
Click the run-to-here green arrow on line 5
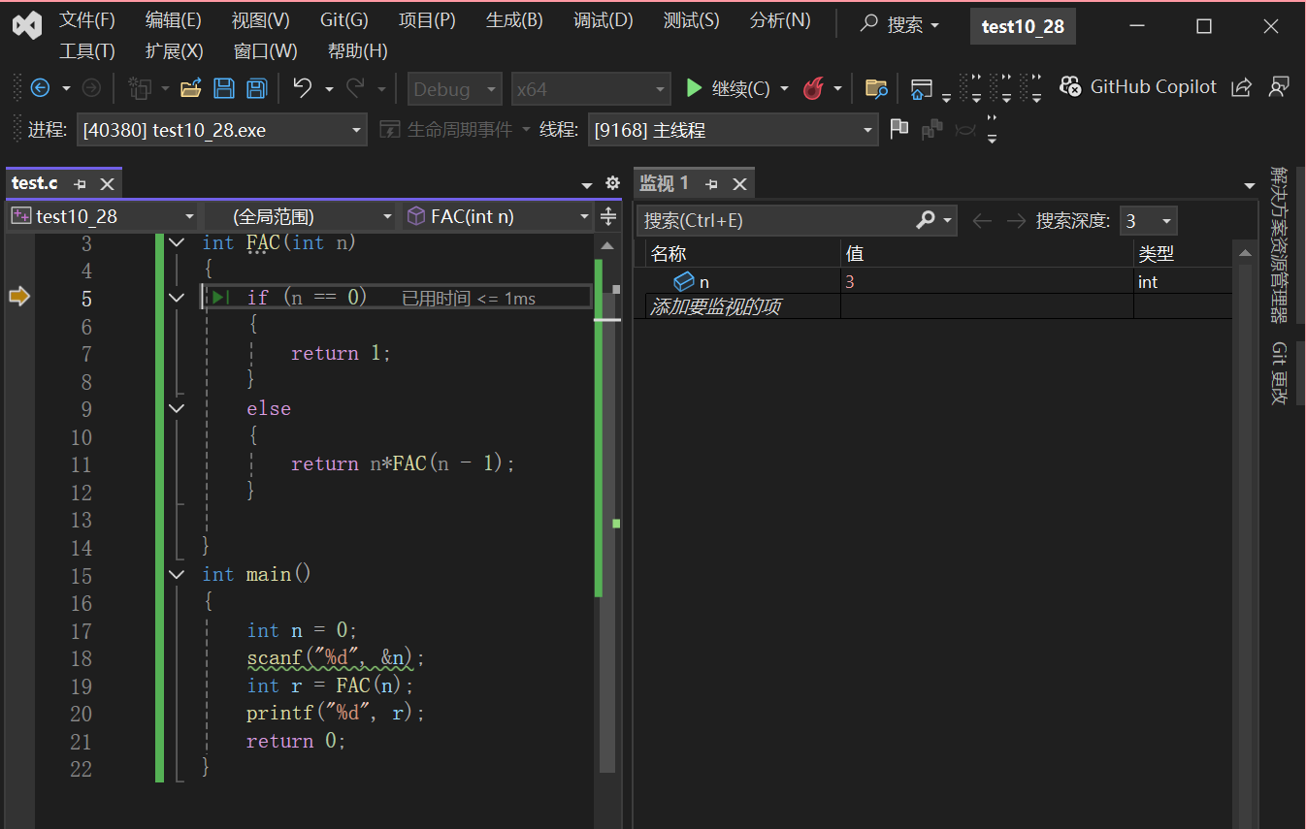coord(221,298)
